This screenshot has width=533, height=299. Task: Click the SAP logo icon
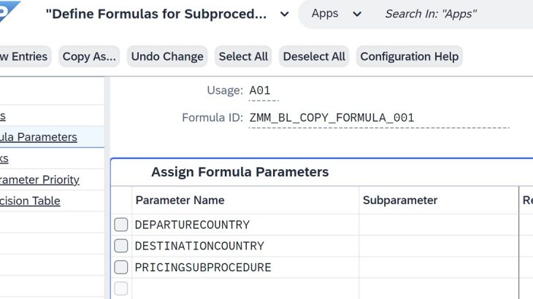click(x=10, y=10)
